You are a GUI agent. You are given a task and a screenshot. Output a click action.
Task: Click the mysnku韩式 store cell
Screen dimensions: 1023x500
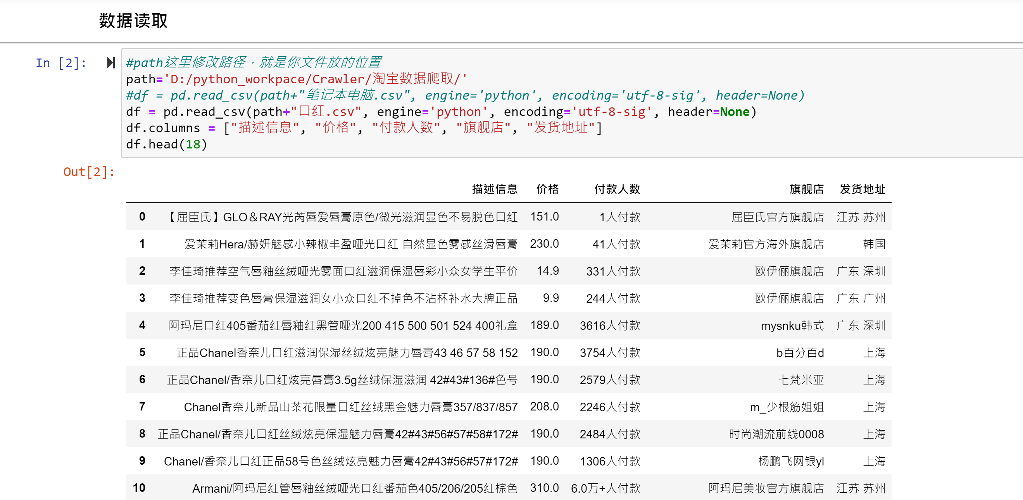(792, 326)
